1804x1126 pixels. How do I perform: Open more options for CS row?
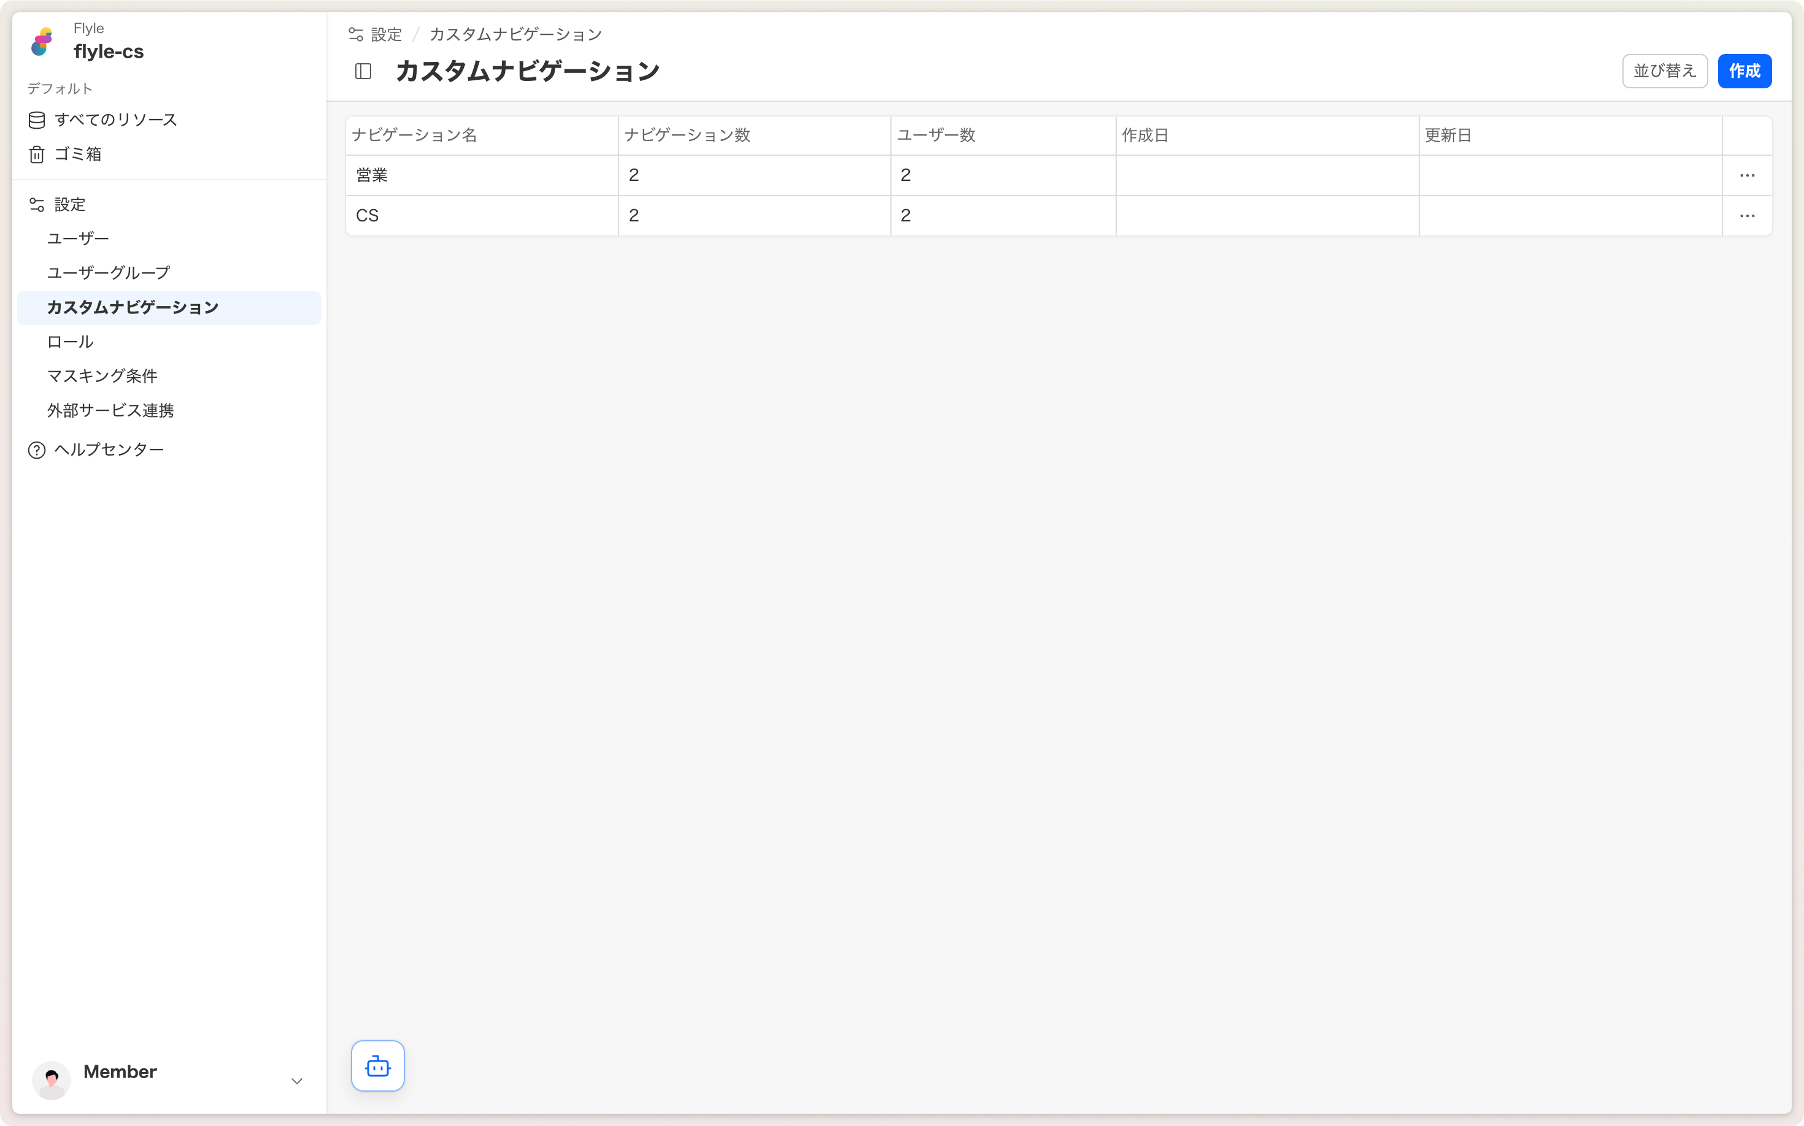click(1746, 216)
